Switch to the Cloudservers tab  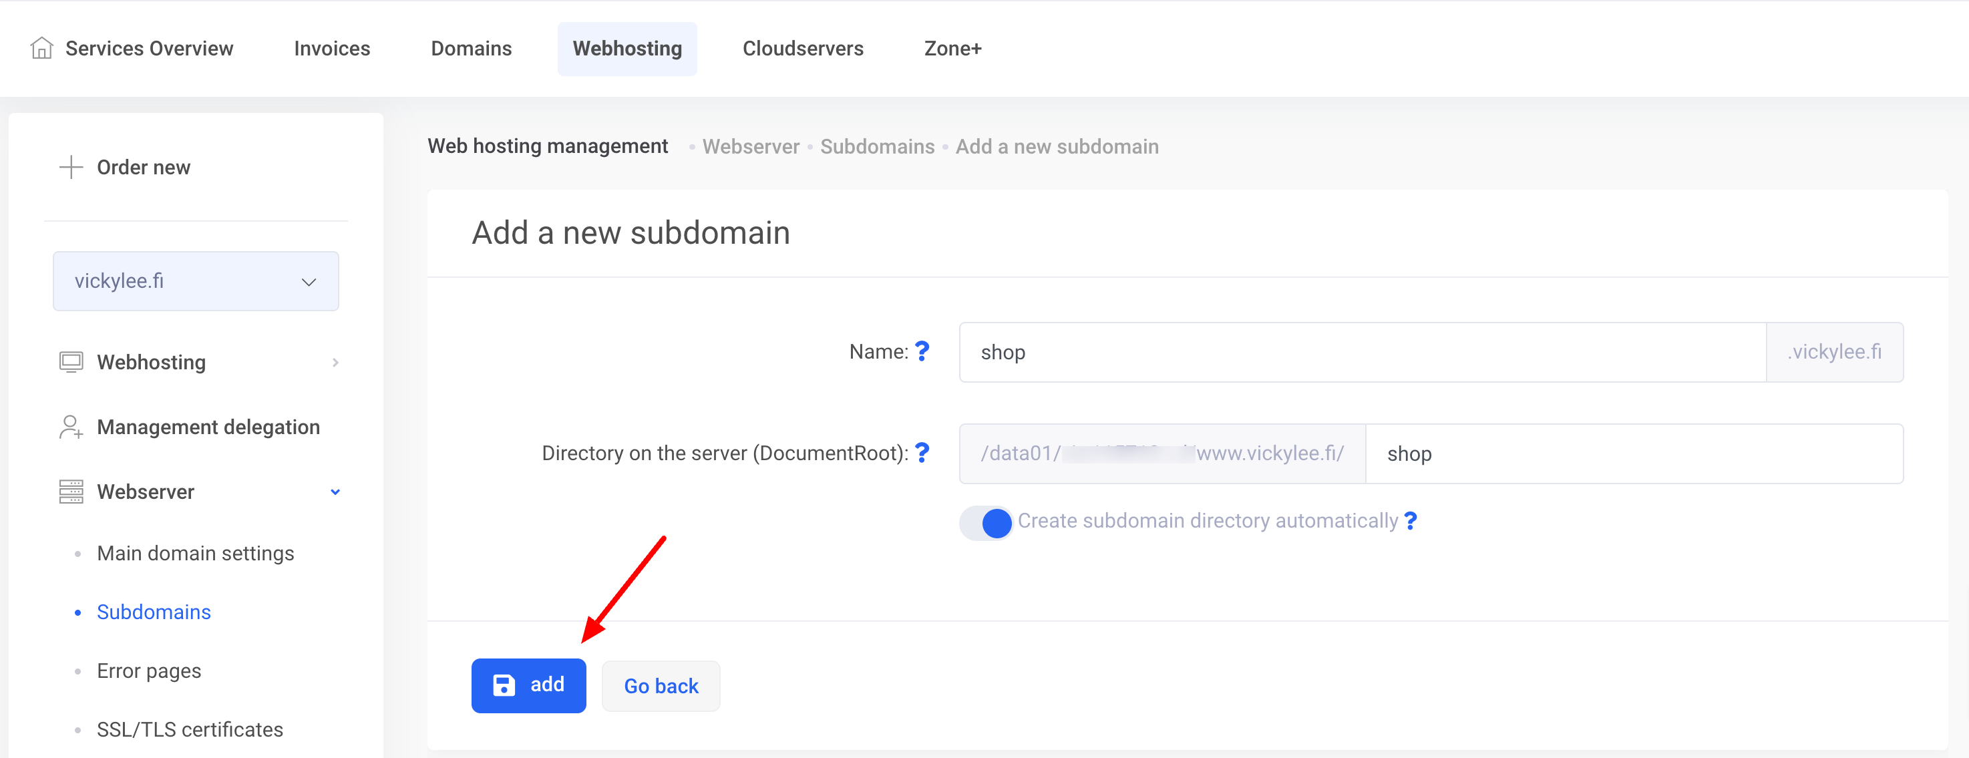tap(803, 48)
